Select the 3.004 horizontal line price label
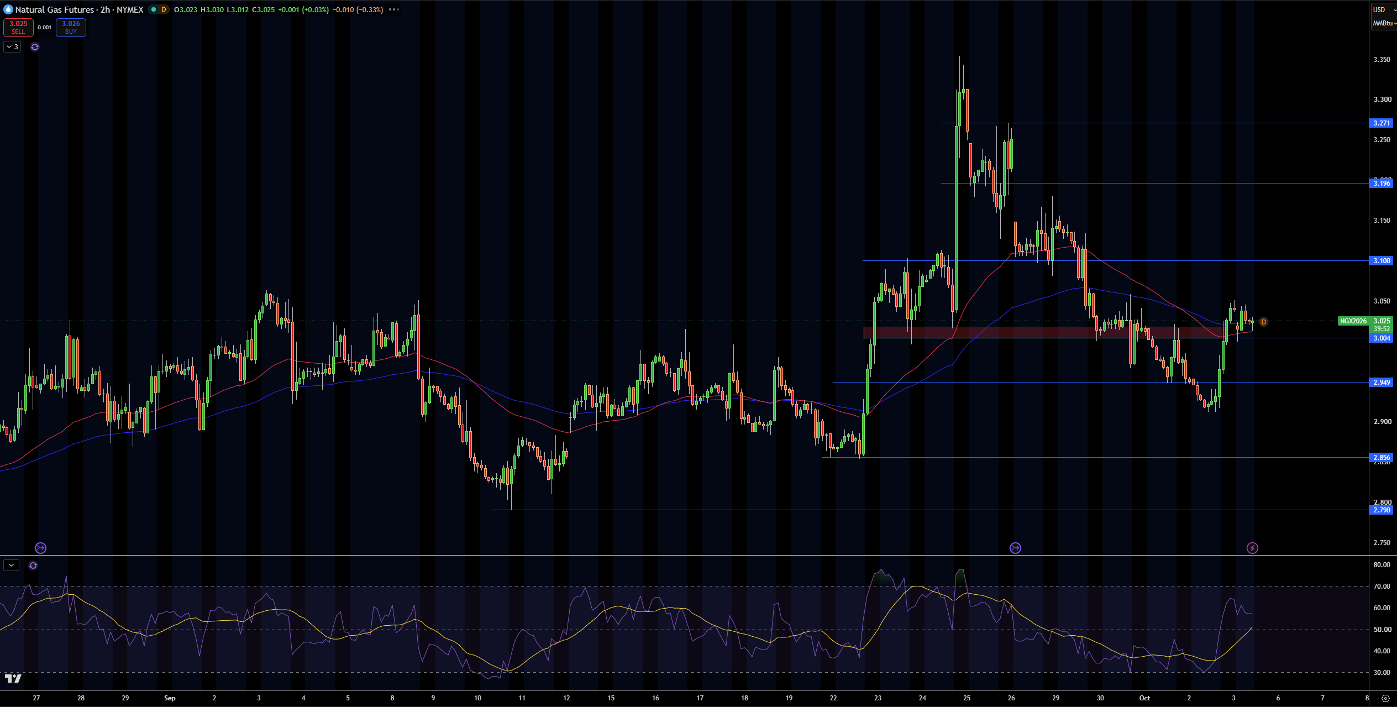The height and width of the screenshot is (707, 1397). pos(1382,338)
